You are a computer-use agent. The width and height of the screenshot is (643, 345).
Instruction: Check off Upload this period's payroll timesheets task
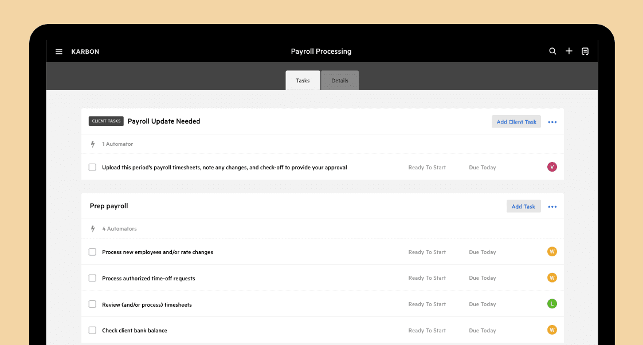click(x=92, y=168)
